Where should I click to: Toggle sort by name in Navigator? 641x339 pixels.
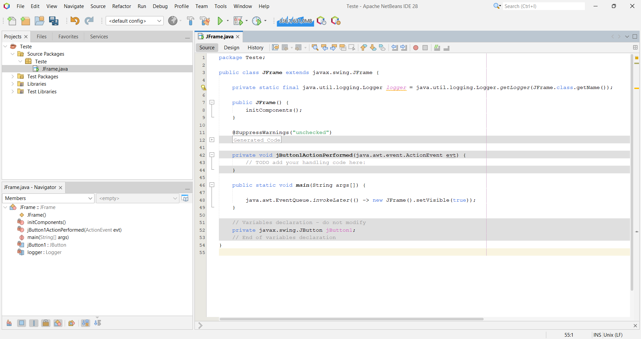coord(86,323)
